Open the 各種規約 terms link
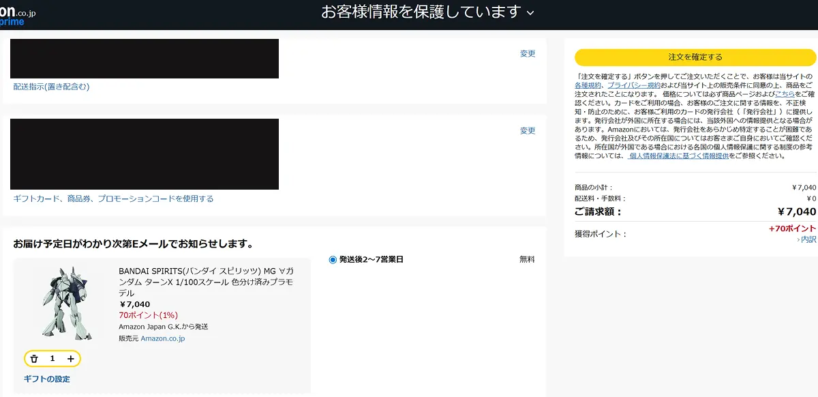 tap(588, 85)
